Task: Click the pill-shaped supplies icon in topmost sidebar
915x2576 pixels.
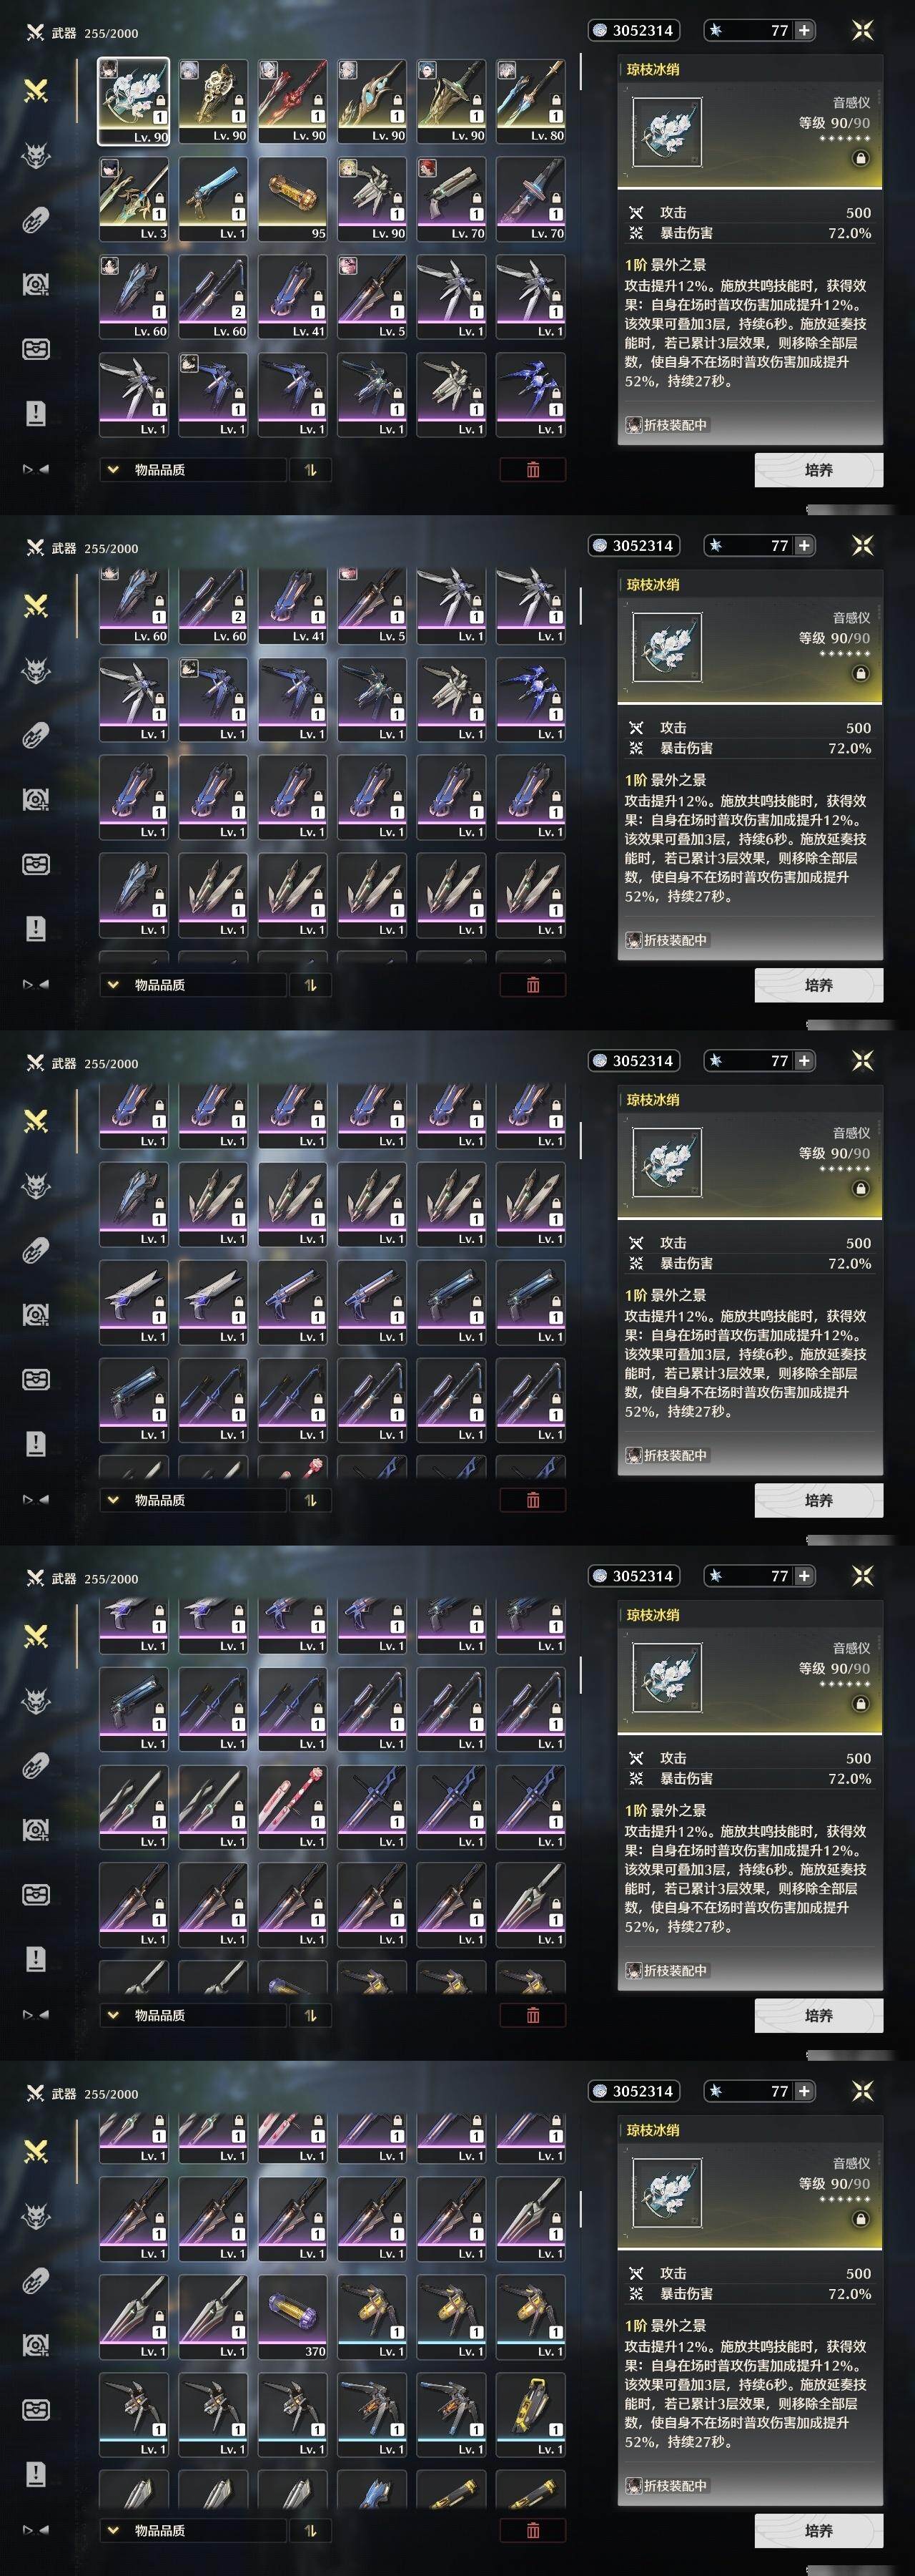Action: (36, 220)
